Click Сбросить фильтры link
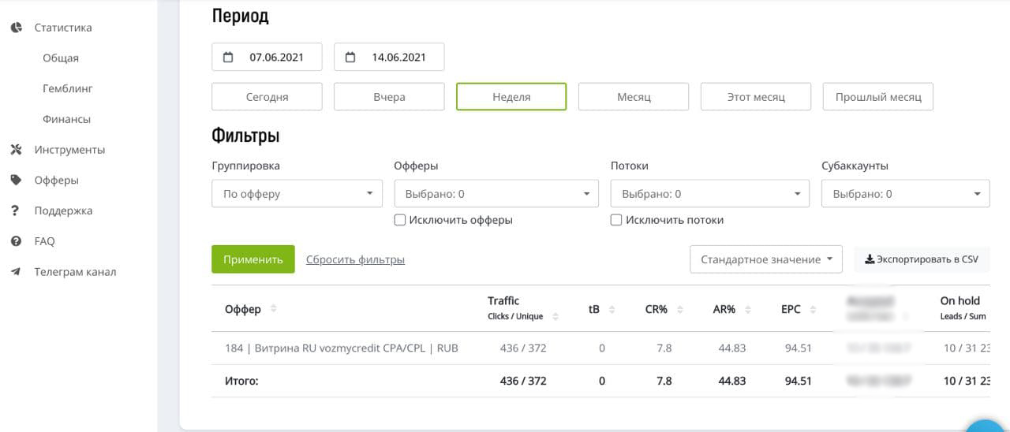The width and height of the screenshot is (1010, 432). tap(355, 259)
